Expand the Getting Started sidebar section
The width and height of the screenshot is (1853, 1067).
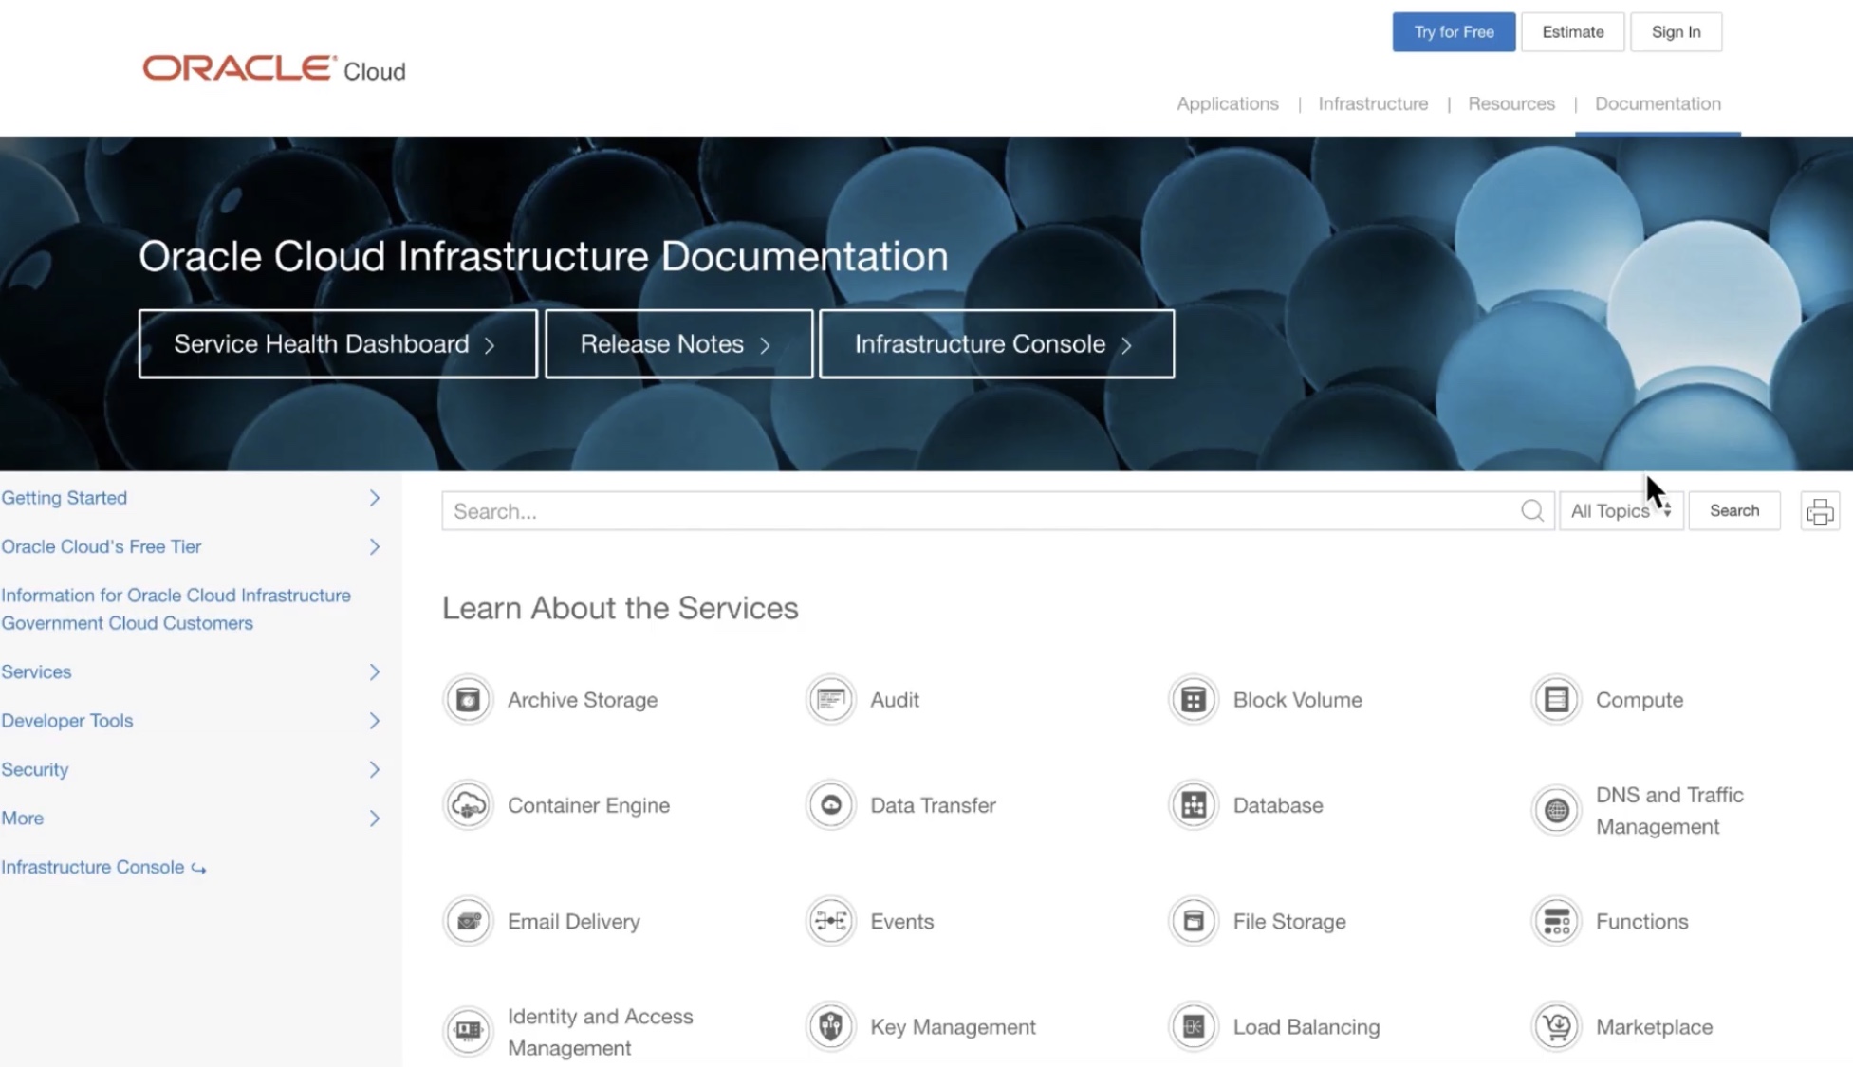point(374,498)
